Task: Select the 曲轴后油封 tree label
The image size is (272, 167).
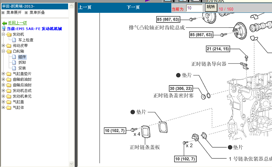Action: tap(22, 85)
